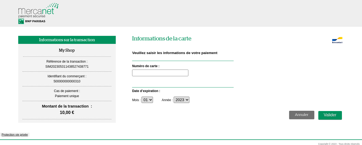Screen dimensions: 362x145
Task: Click the My Shop merchant name
Action: tap(67, 50)
